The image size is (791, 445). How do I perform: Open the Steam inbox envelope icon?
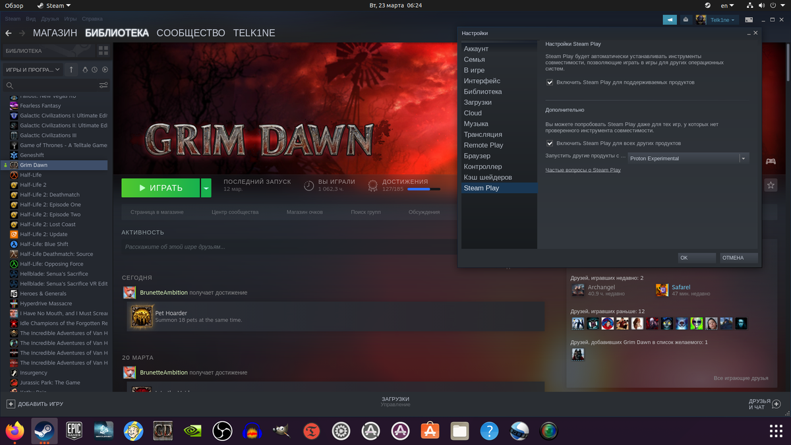tap(686, 20)
